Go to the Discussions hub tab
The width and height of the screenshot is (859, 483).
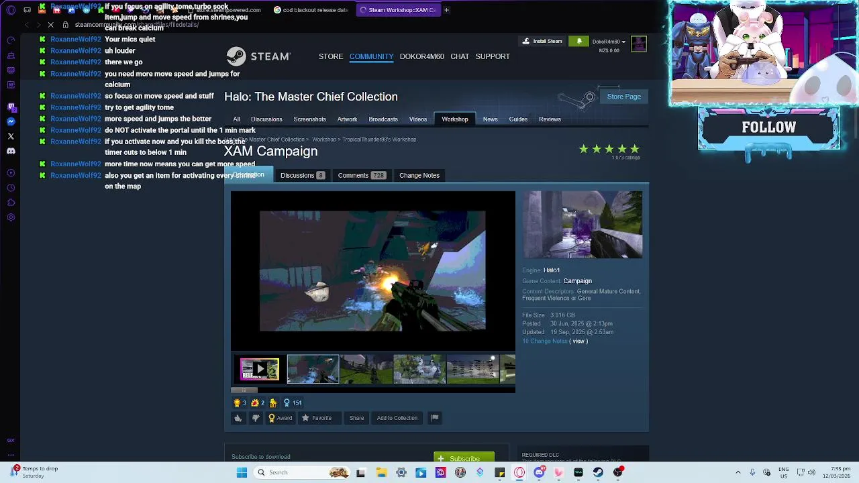pos(266,119)
